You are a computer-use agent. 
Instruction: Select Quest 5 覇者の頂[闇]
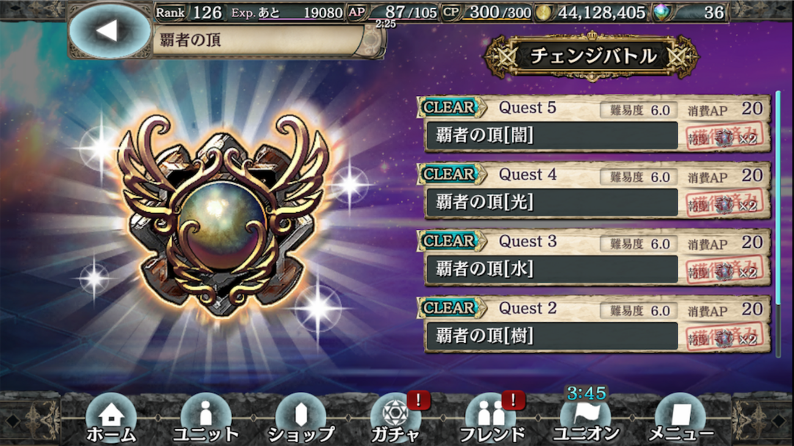[593, 124]
